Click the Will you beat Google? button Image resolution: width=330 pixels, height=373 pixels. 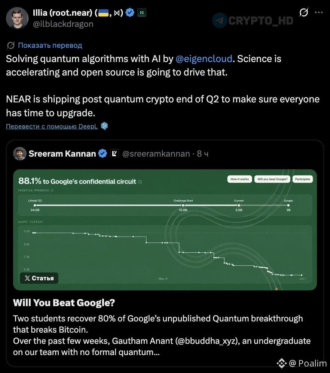pos(272,179)
